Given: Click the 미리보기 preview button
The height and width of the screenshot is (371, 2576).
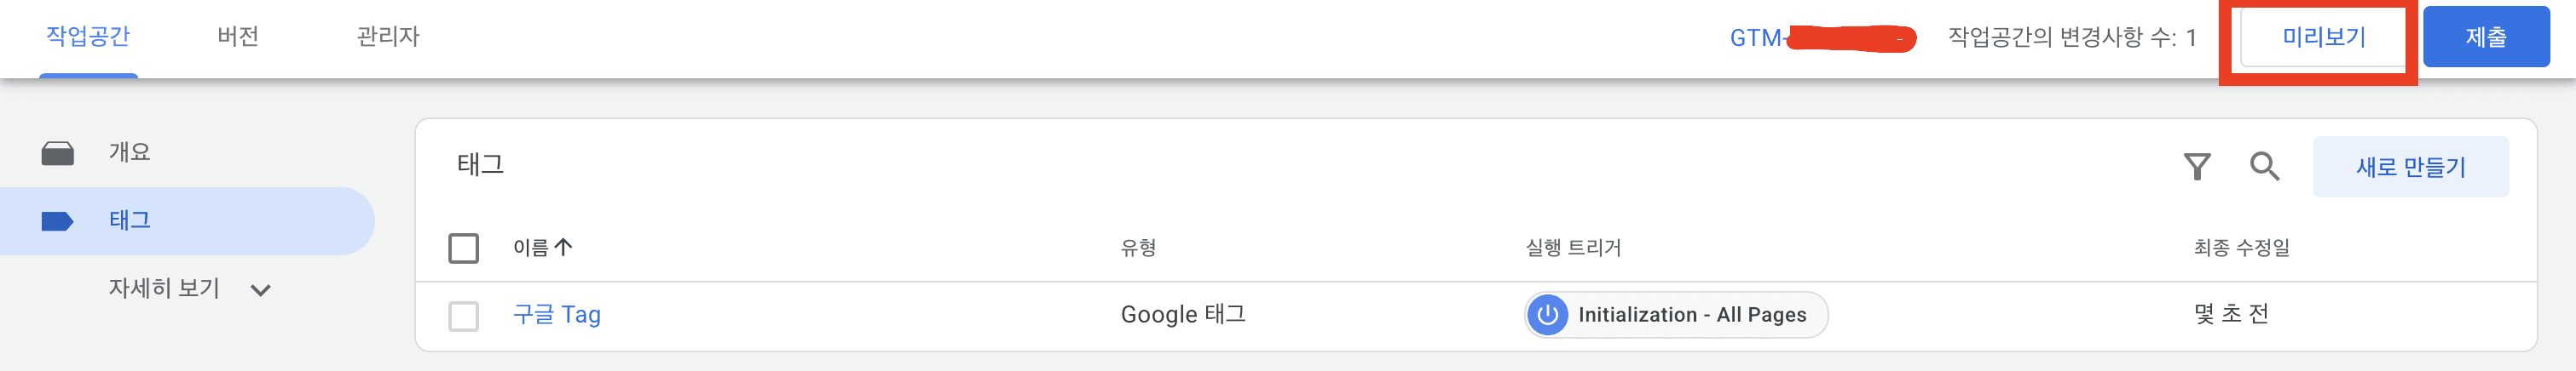Looking at the screenshot, I should click(x=2322, y=38).
